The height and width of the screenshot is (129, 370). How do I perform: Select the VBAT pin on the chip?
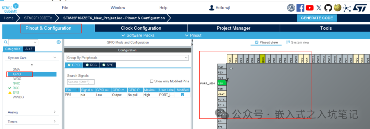point(222,94)
